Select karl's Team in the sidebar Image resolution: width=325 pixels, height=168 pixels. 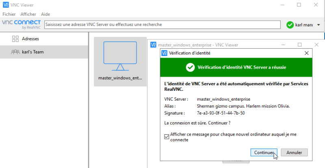click(44, 52)
